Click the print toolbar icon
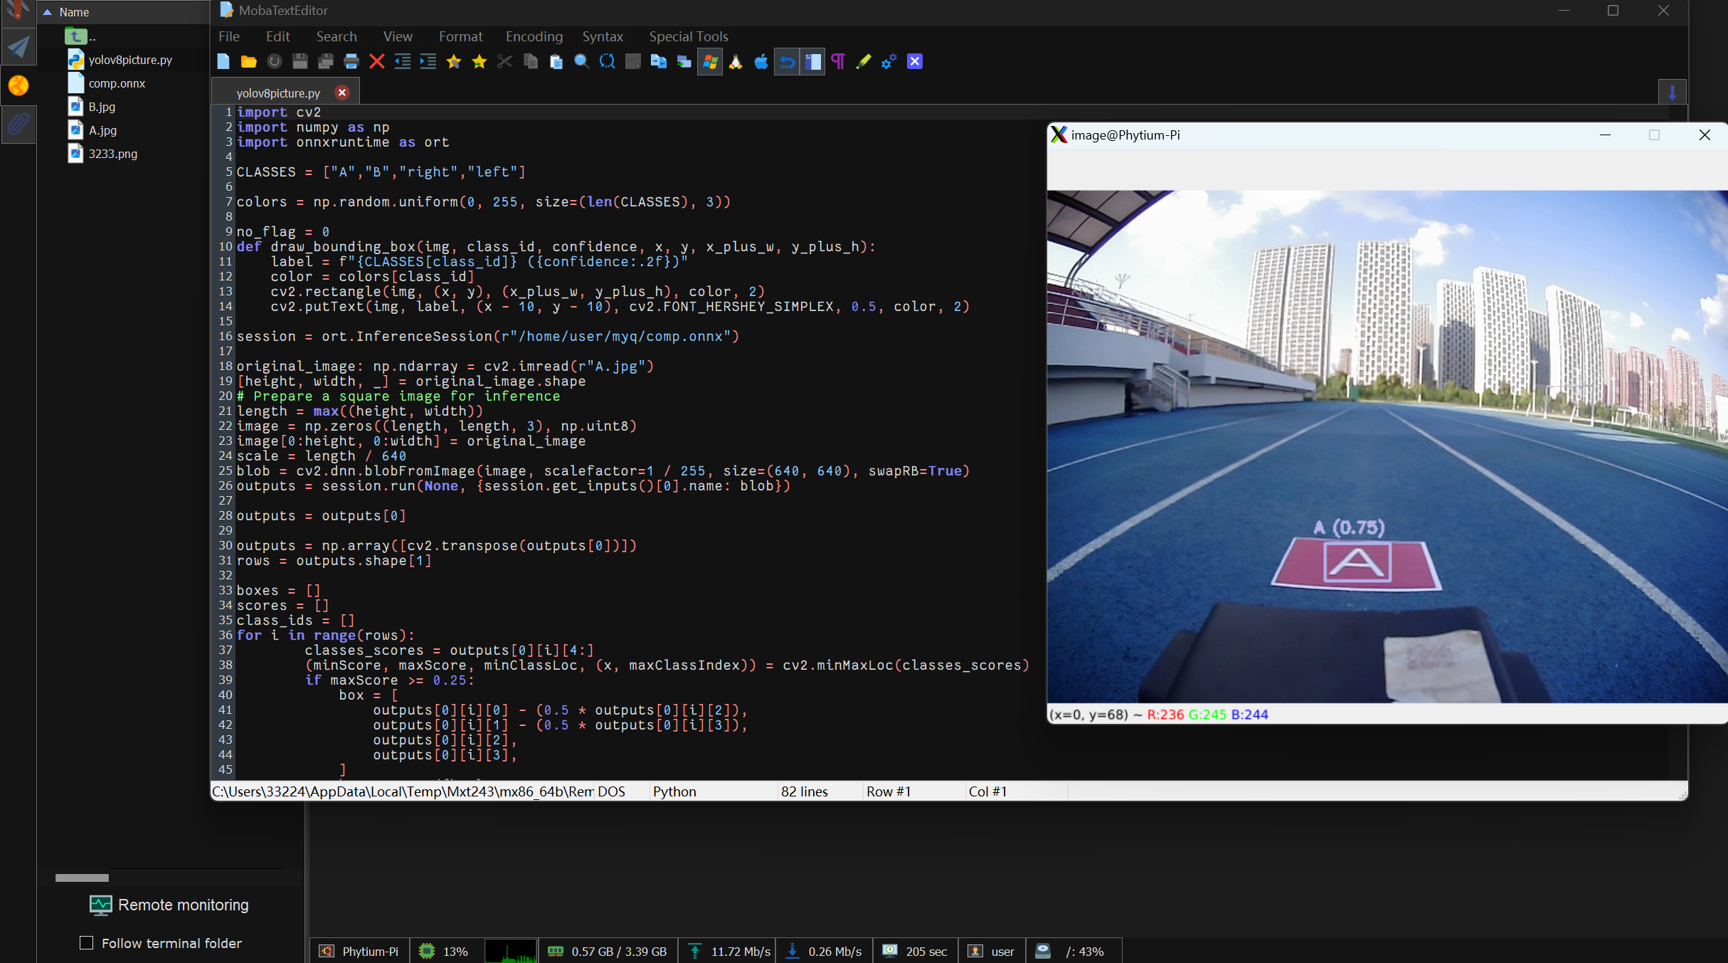 [351, 62]
